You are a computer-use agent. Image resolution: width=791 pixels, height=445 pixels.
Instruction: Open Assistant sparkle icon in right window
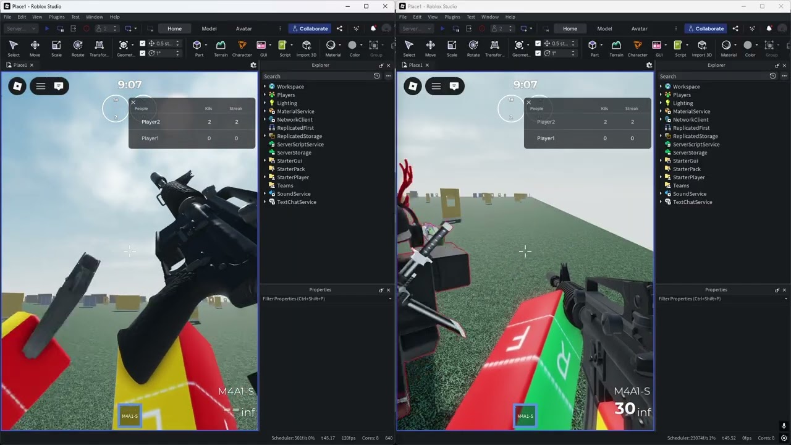(752, 28)
